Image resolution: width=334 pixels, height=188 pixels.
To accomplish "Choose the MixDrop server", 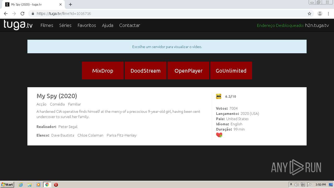I will (x=103, y=70).
